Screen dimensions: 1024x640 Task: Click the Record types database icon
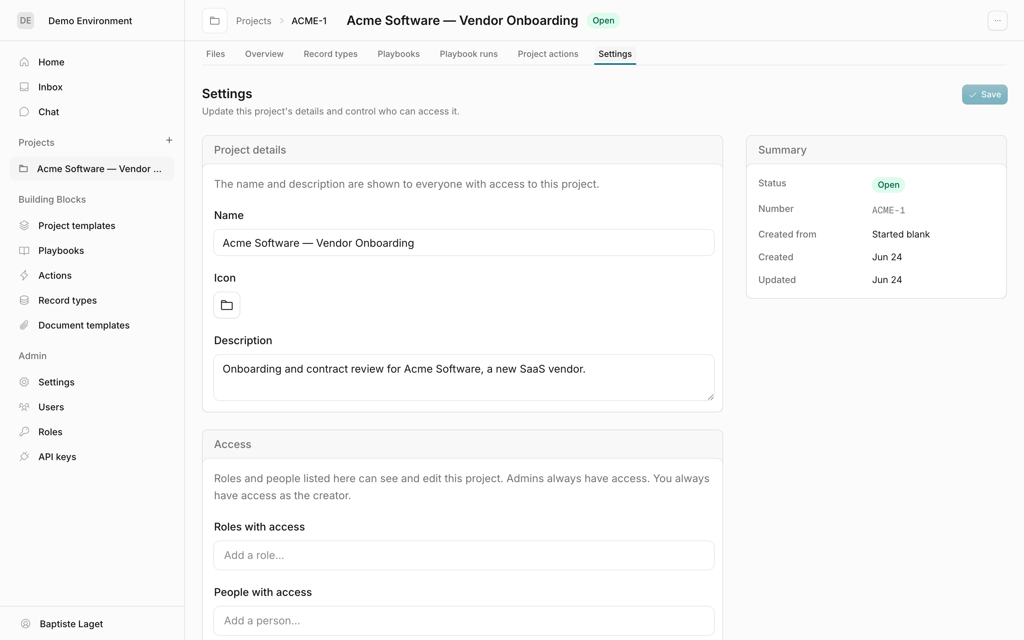tap(24, 300)
